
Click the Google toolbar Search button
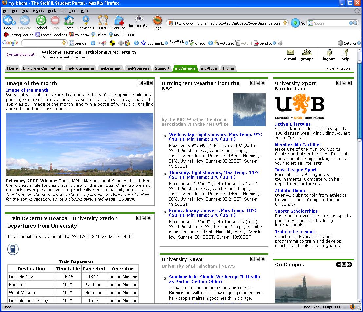tap(78, 43)
